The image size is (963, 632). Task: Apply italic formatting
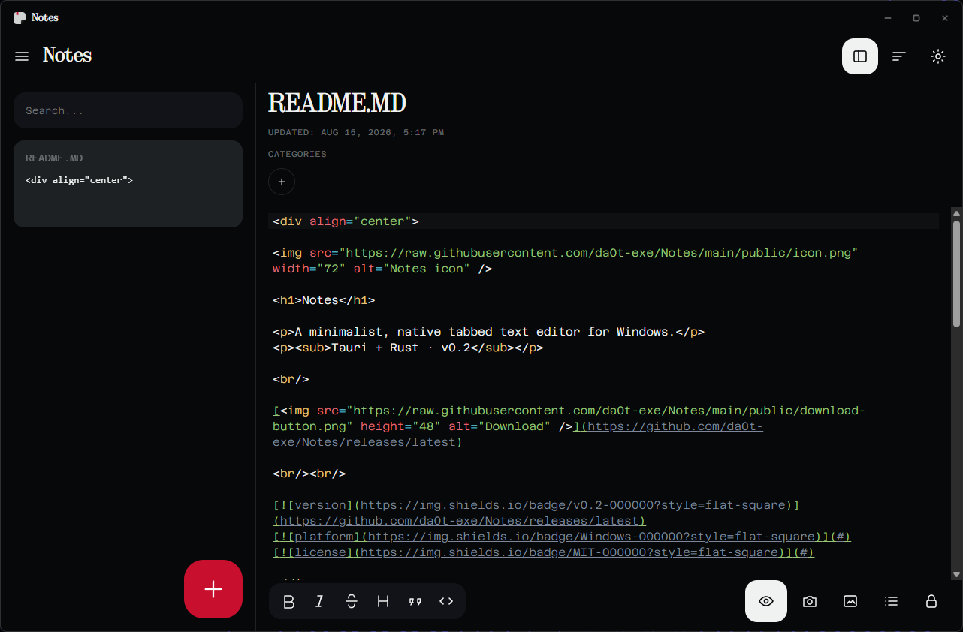(x=319, y=601)
